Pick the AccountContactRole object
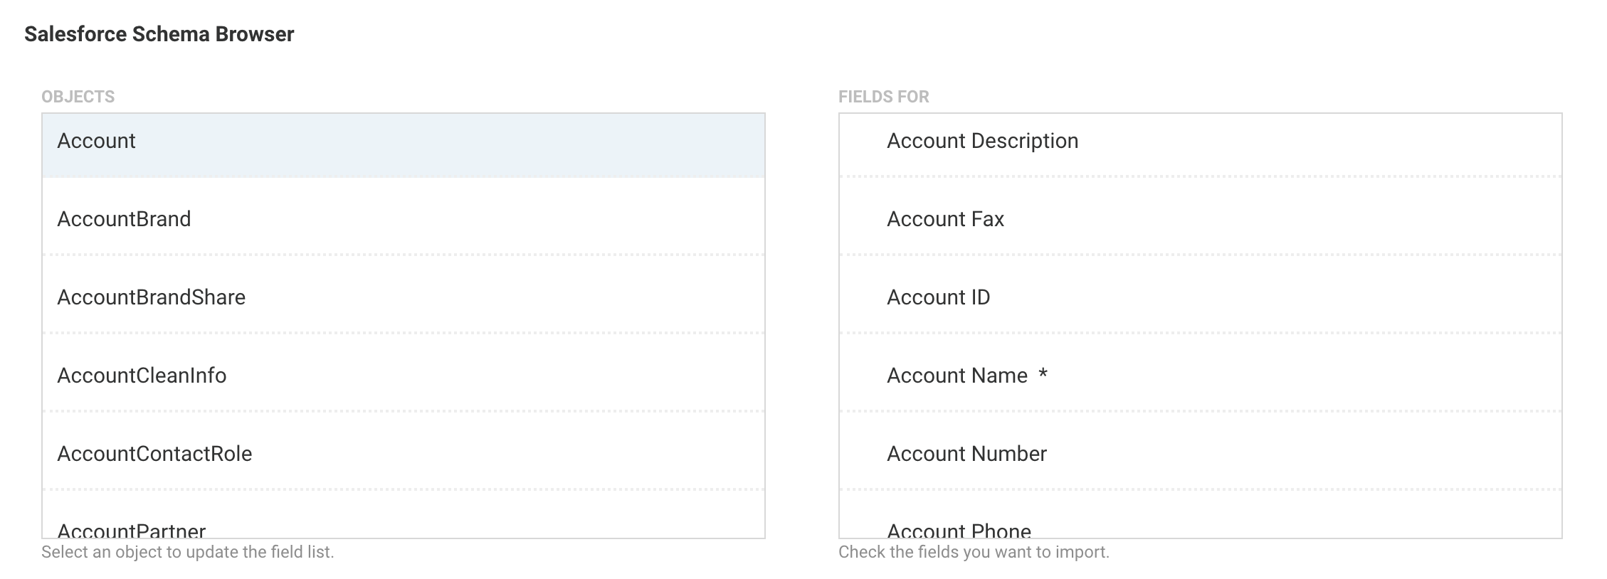This screenshot has width=1607, height=579. pos(154,455)
